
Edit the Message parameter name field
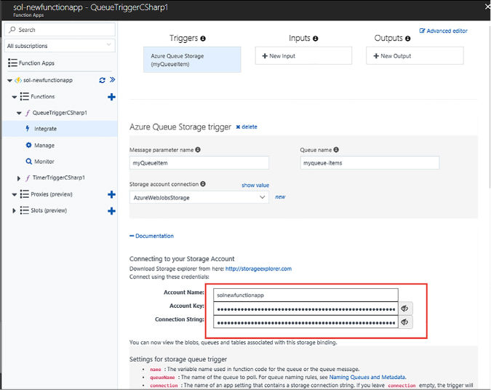[x=199, y=163]
